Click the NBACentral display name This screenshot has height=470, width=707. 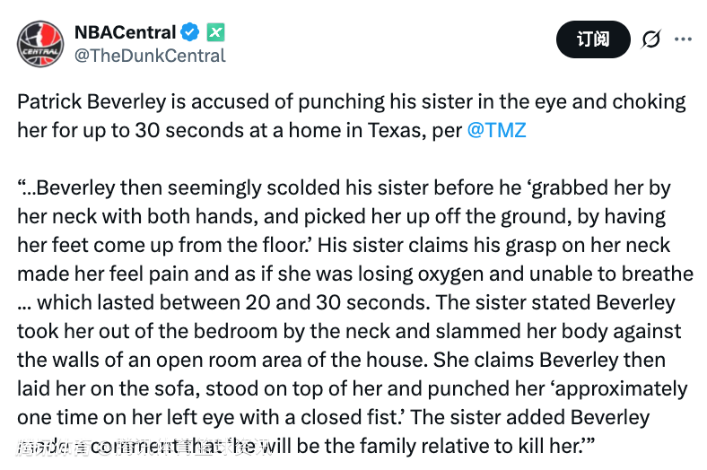124,32
